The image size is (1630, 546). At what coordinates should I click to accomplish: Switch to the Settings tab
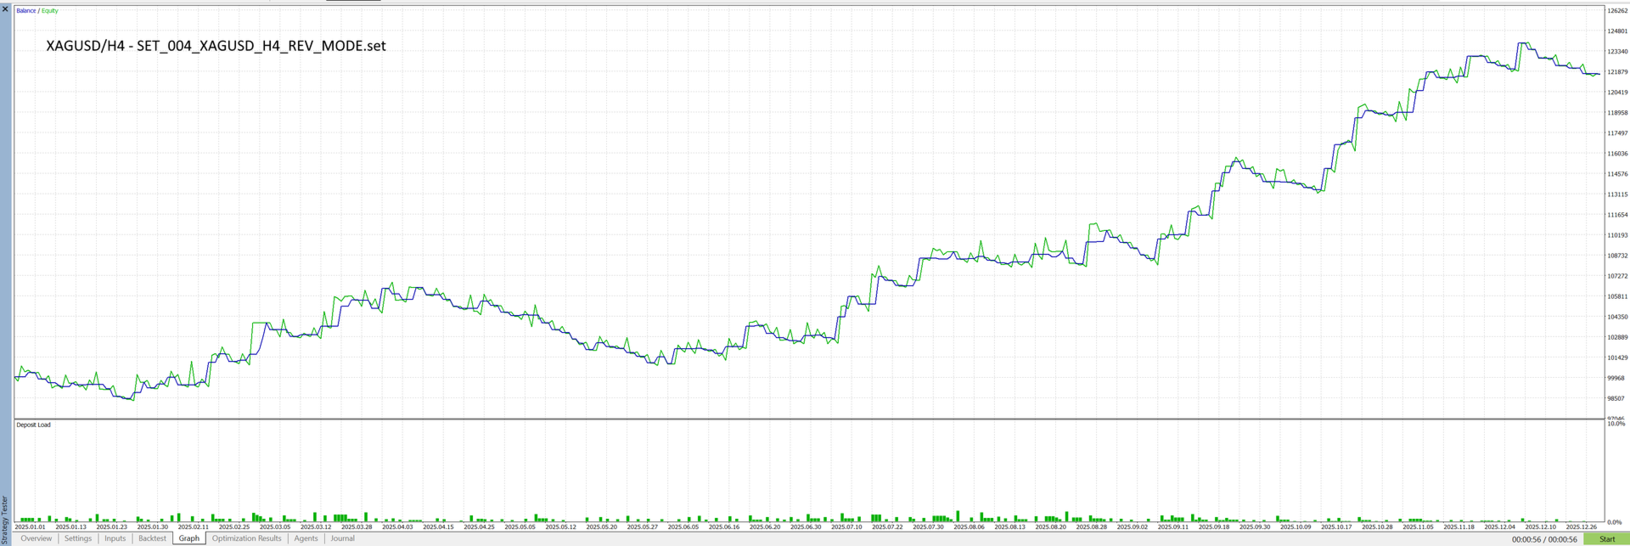(x=77, y=538)
